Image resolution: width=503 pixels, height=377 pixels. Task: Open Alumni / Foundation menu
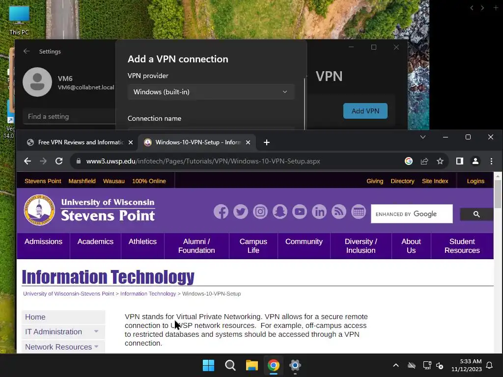coord(196,246)
